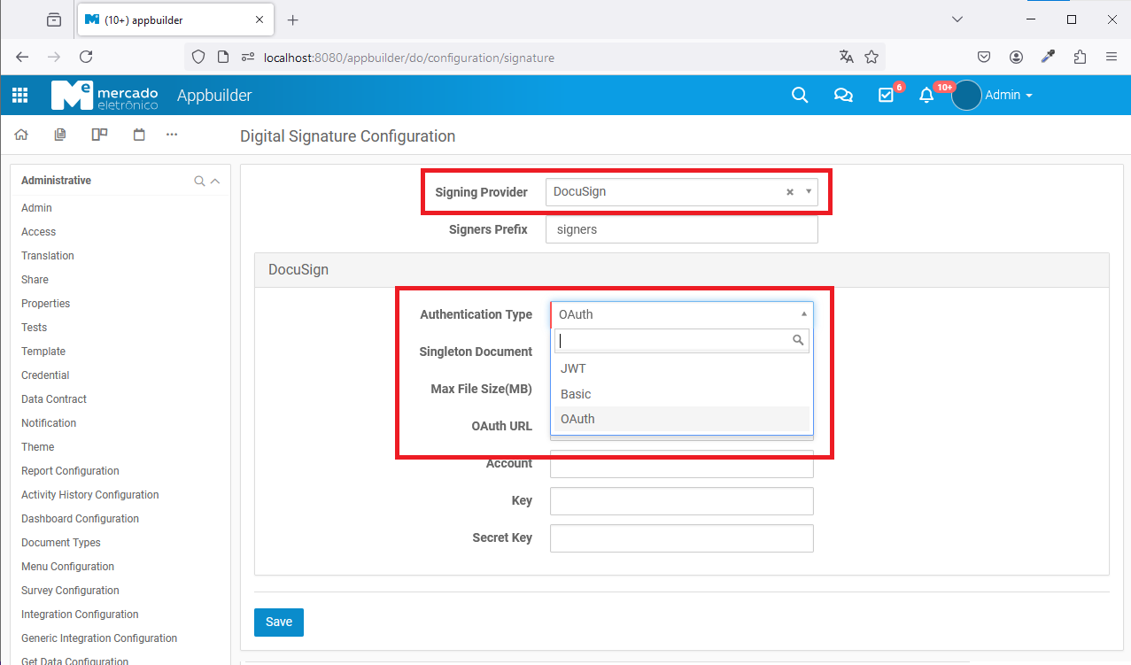The width and height of the screenshot is (1131, 665).
Task: Collapse the Administrative sidebar section
Action: (x=214, y=181)
